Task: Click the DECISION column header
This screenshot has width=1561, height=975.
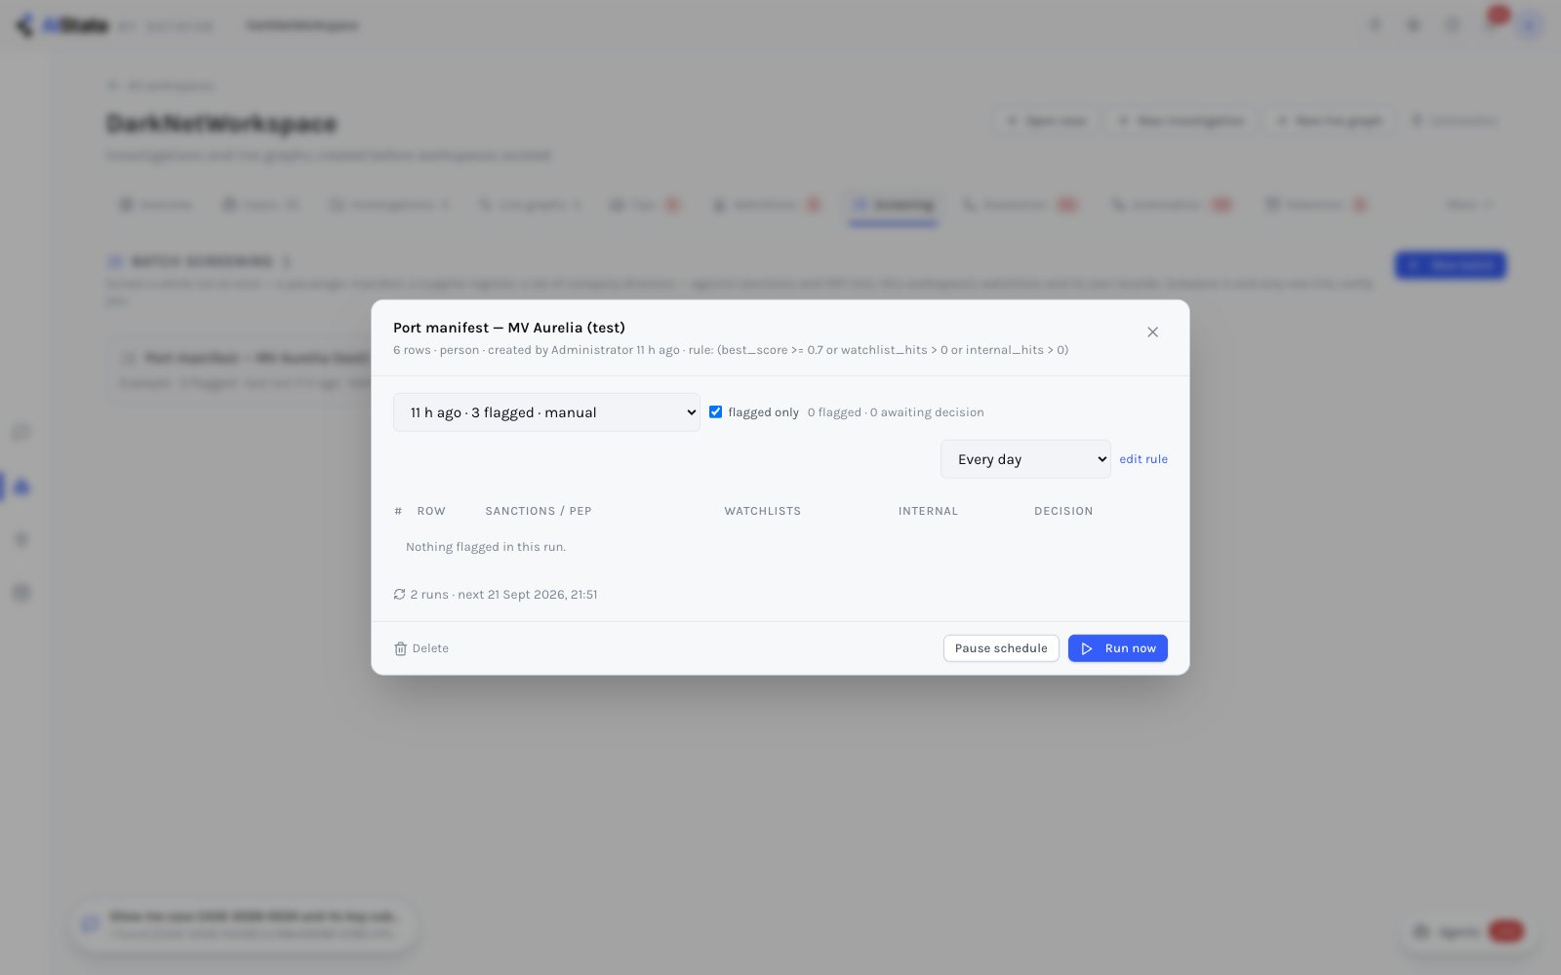Action: point(1063,511)
